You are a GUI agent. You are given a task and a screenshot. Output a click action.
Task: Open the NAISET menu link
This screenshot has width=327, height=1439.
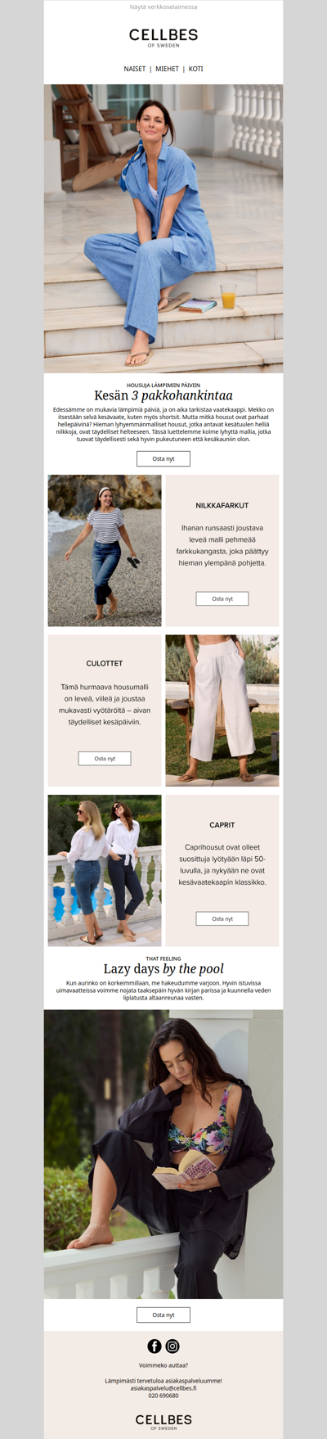pos(135,69)
